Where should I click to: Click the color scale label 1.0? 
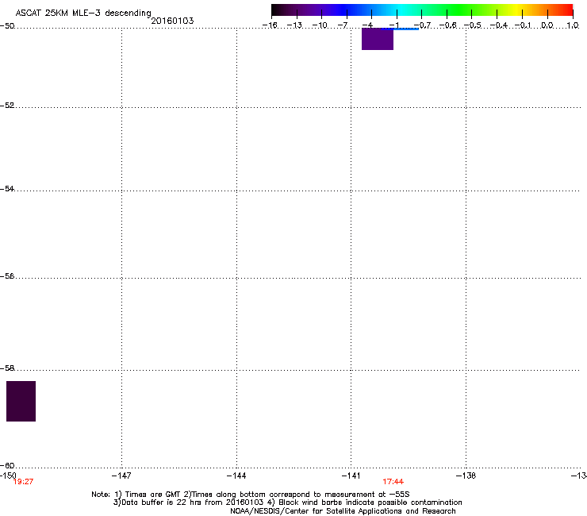pos(573,25)
